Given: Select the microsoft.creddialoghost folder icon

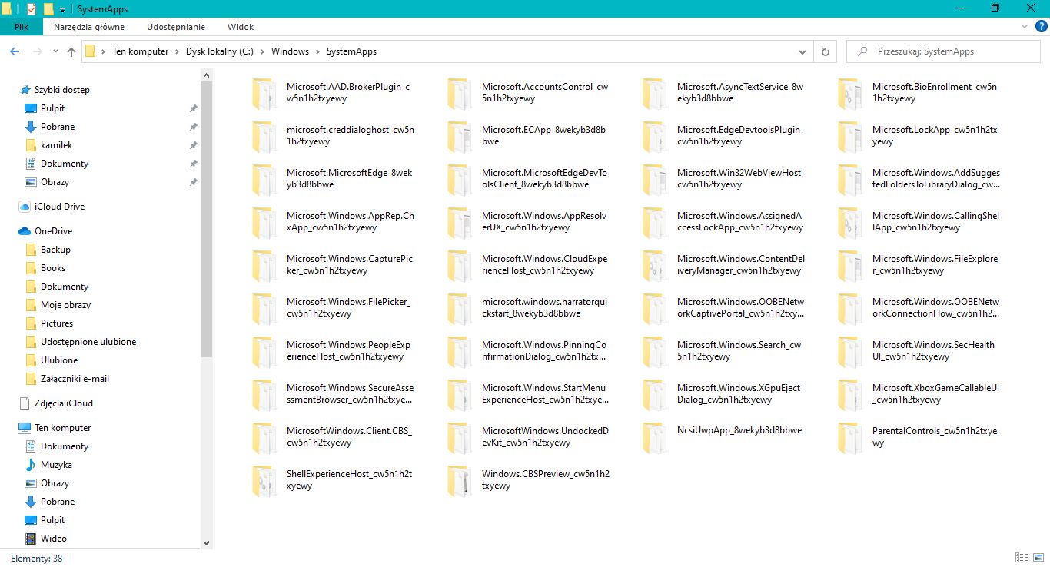Looking at the screenshot, I should point(264,136).
